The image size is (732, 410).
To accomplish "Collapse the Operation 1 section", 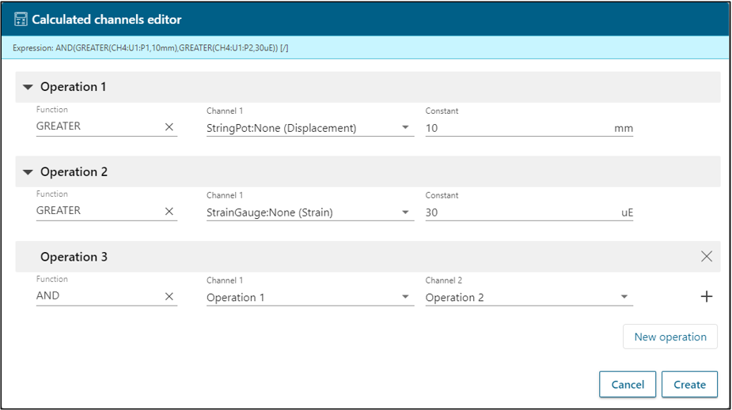I will pos(28,87).
